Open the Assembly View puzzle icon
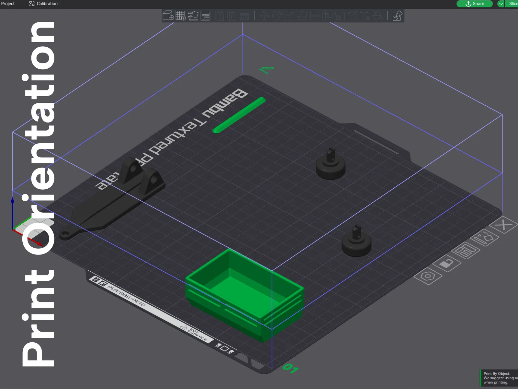 [397, 16]
